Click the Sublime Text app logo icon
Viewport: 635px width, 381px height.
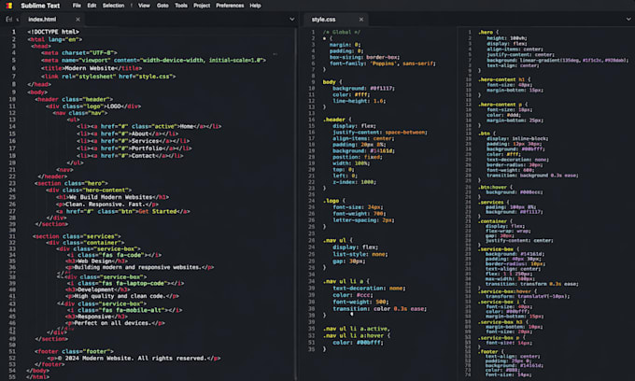click(9, 6)
